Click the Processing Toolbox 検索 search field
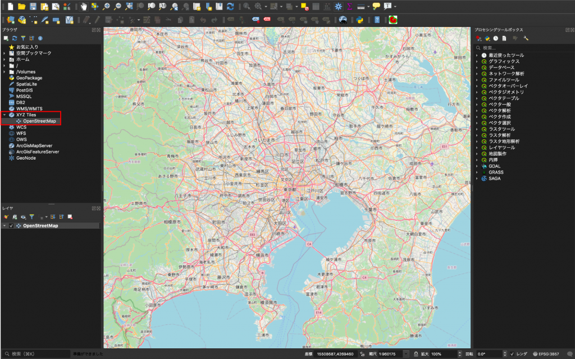The image size is (575, 359). point(523,48)
